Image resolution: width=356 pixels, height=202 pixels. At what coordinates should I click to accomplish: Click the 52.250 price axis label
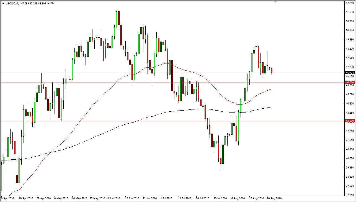(x=350, y=3)
